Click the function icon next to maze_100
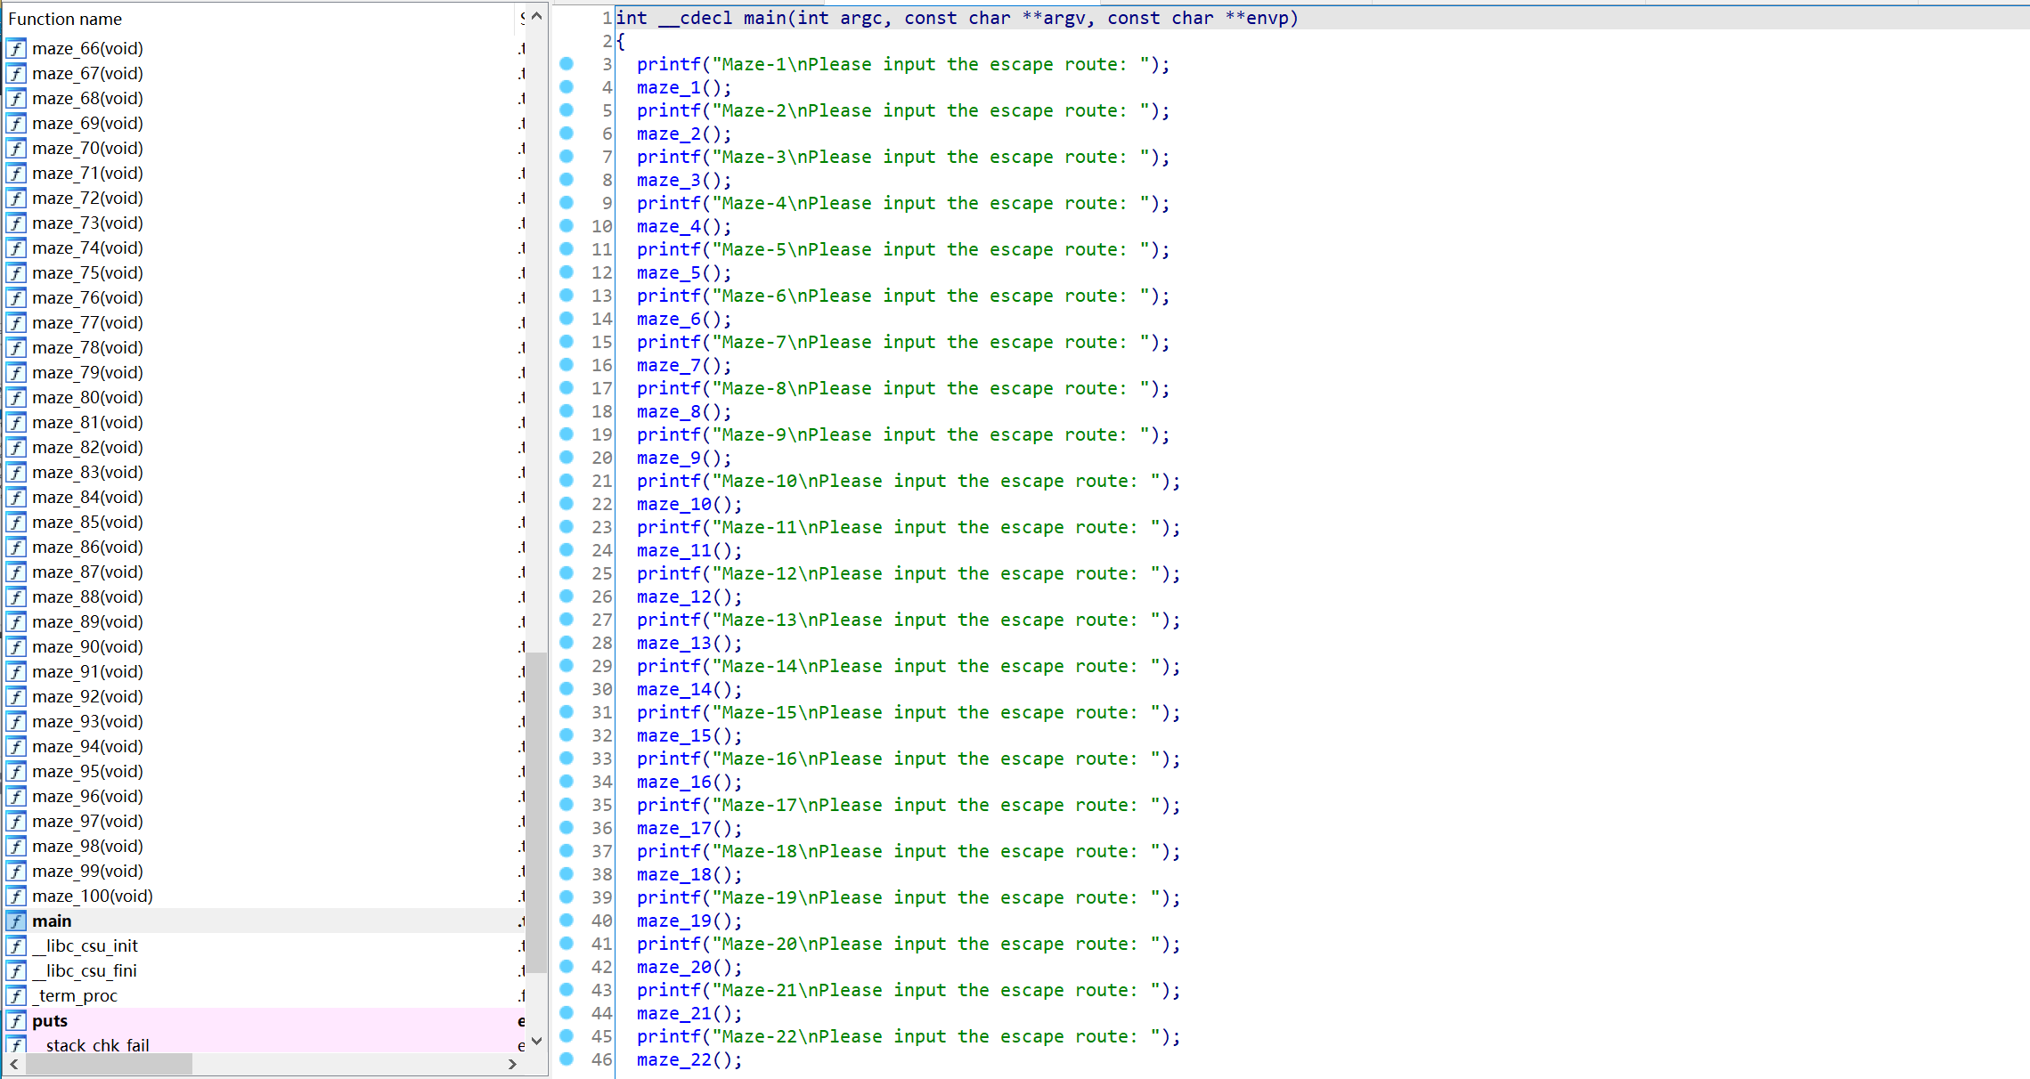 [x=16, y=896]
